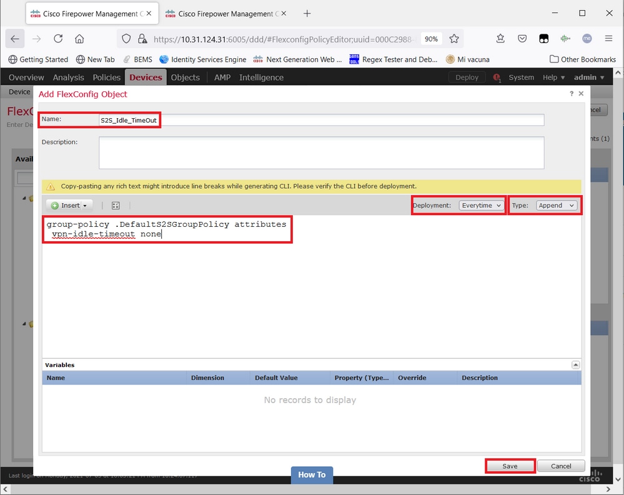Screen dimensions: 624x495
Task: Click the shield tracking protection icon
Action: [x=126, y=39]
